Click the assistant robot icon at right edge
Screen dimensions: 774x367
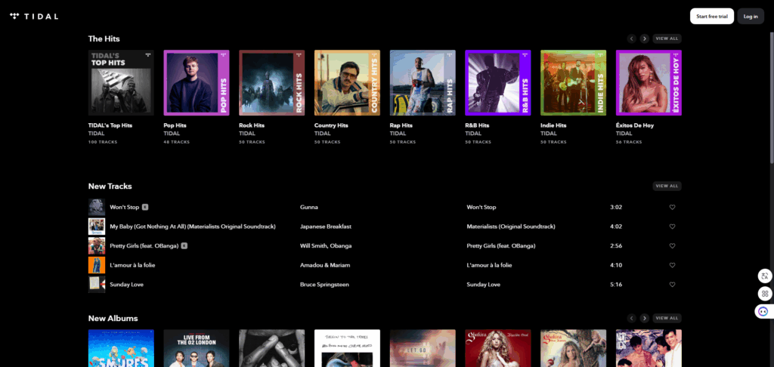(763, 311)
